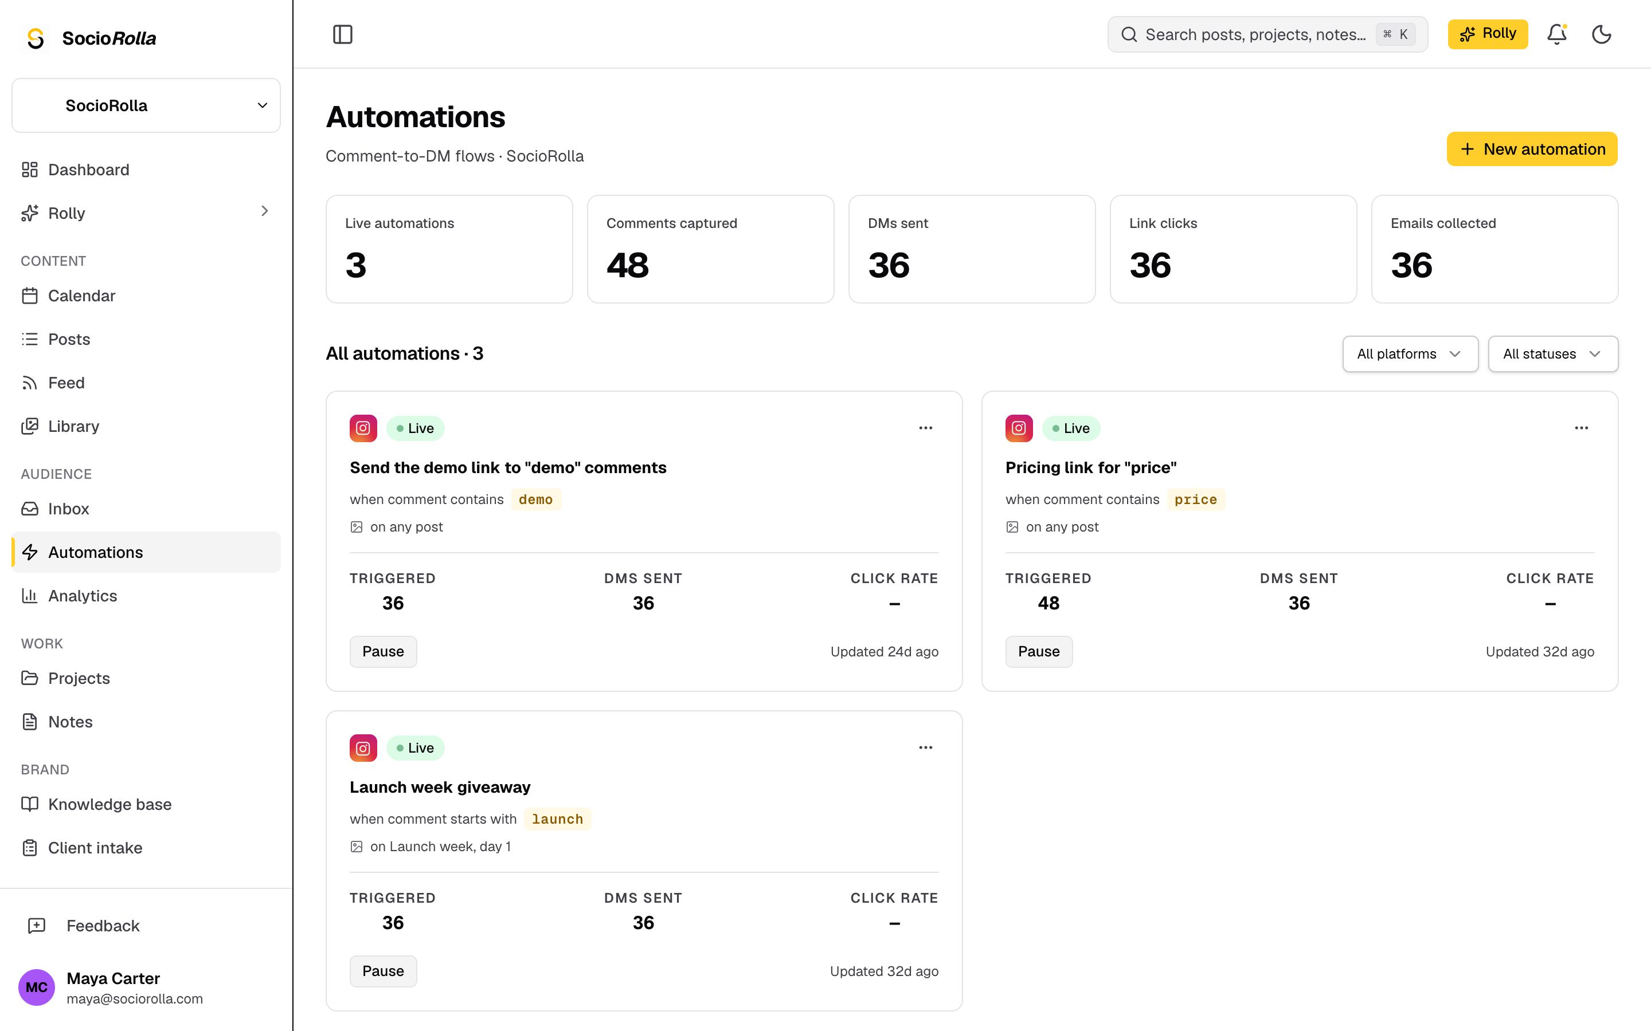The width and height of the screenshot is (1651, 1031).
Task: Open Notes page
Action: click(x=146, y=722)
